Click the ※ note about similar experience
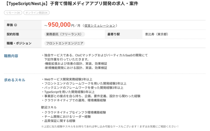Screen dimensions: 210x131 click(110, 127)
